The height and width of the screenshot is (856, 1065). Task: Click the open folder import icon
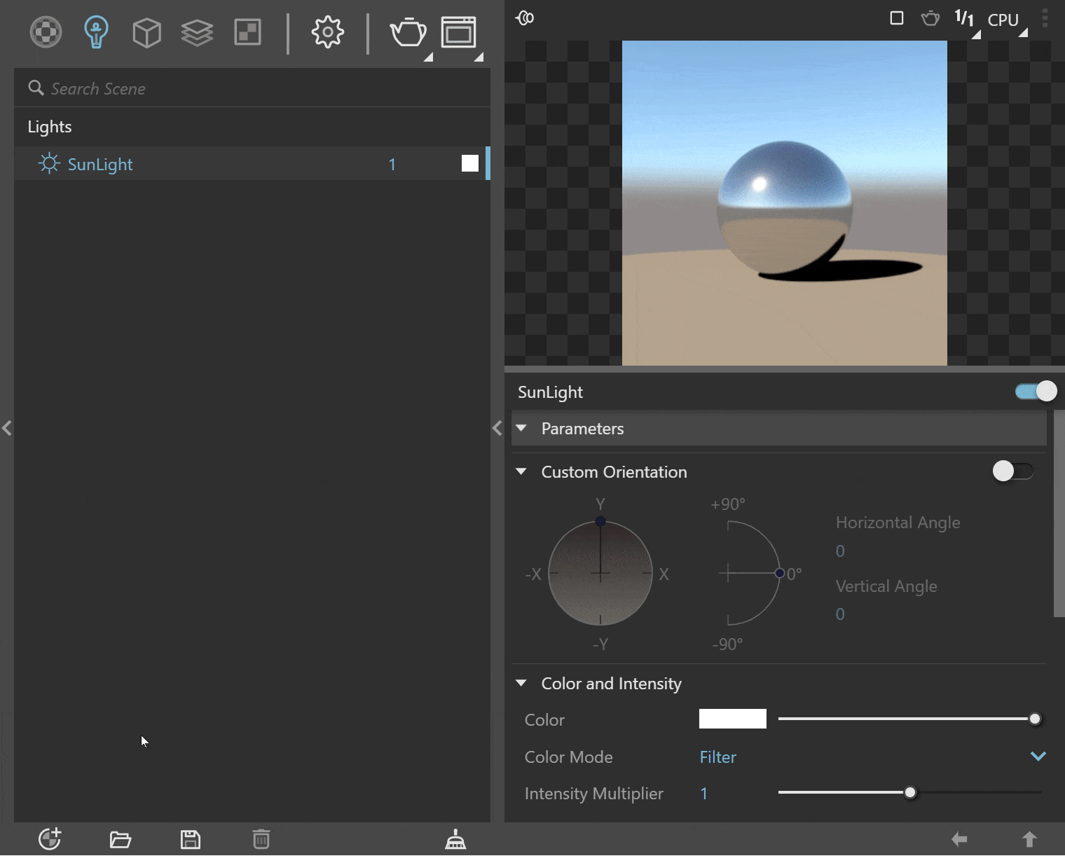[x=121, y=839]
